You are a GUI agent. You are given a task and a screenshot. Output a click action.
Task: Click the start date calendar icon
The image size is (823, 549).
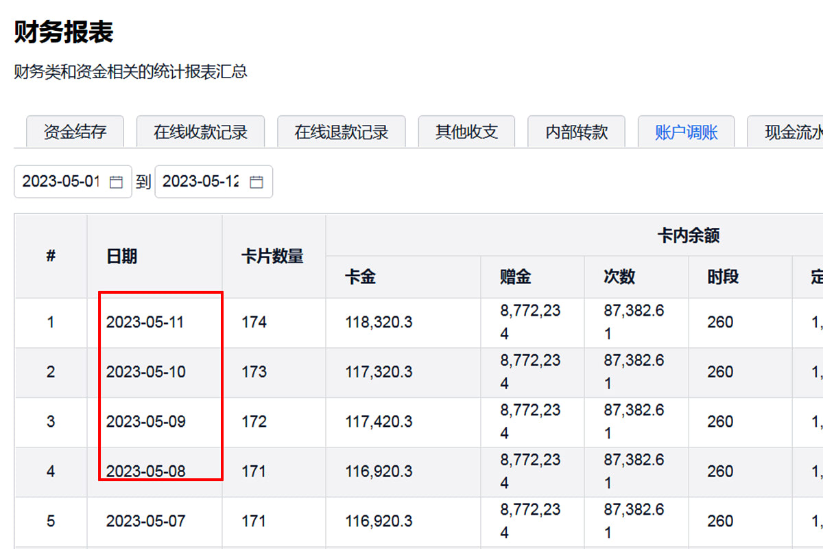coord(117,182)
